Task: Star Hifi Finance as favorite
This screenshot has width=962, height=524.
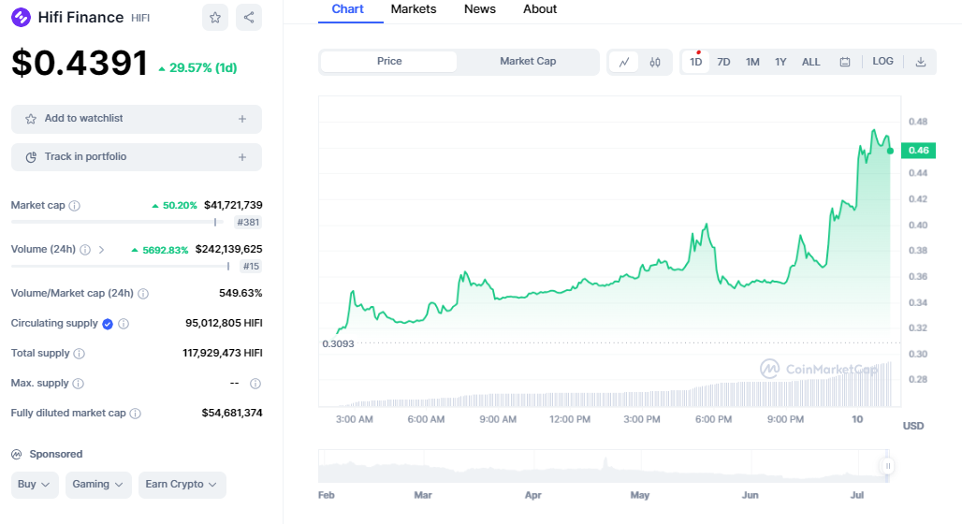Action: [214, 17]
